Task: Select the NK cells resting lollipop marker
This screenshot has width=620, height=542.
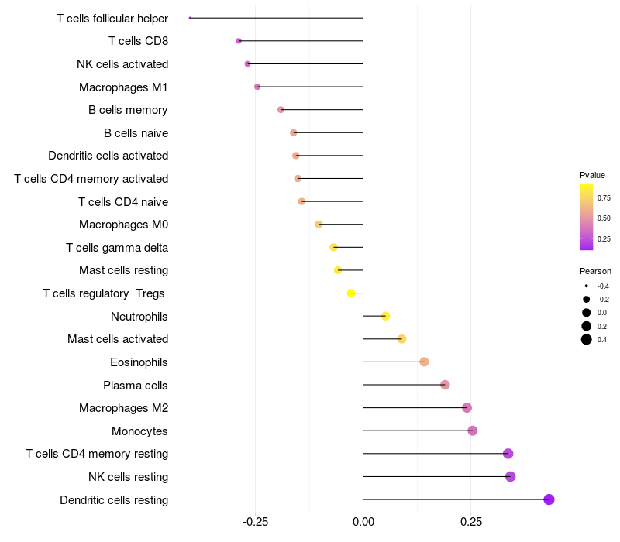Action: tap(510, 476)
